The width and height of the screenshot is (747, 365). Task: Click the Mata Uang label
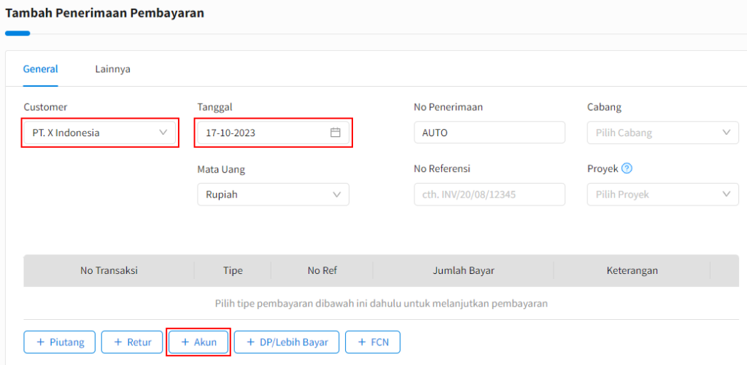222,169
